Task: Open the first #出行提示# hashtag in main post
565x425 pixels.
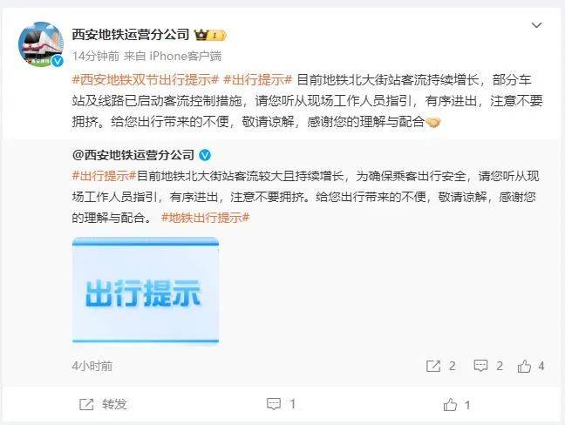Action: pyautogui.click(x=257, y=79)
